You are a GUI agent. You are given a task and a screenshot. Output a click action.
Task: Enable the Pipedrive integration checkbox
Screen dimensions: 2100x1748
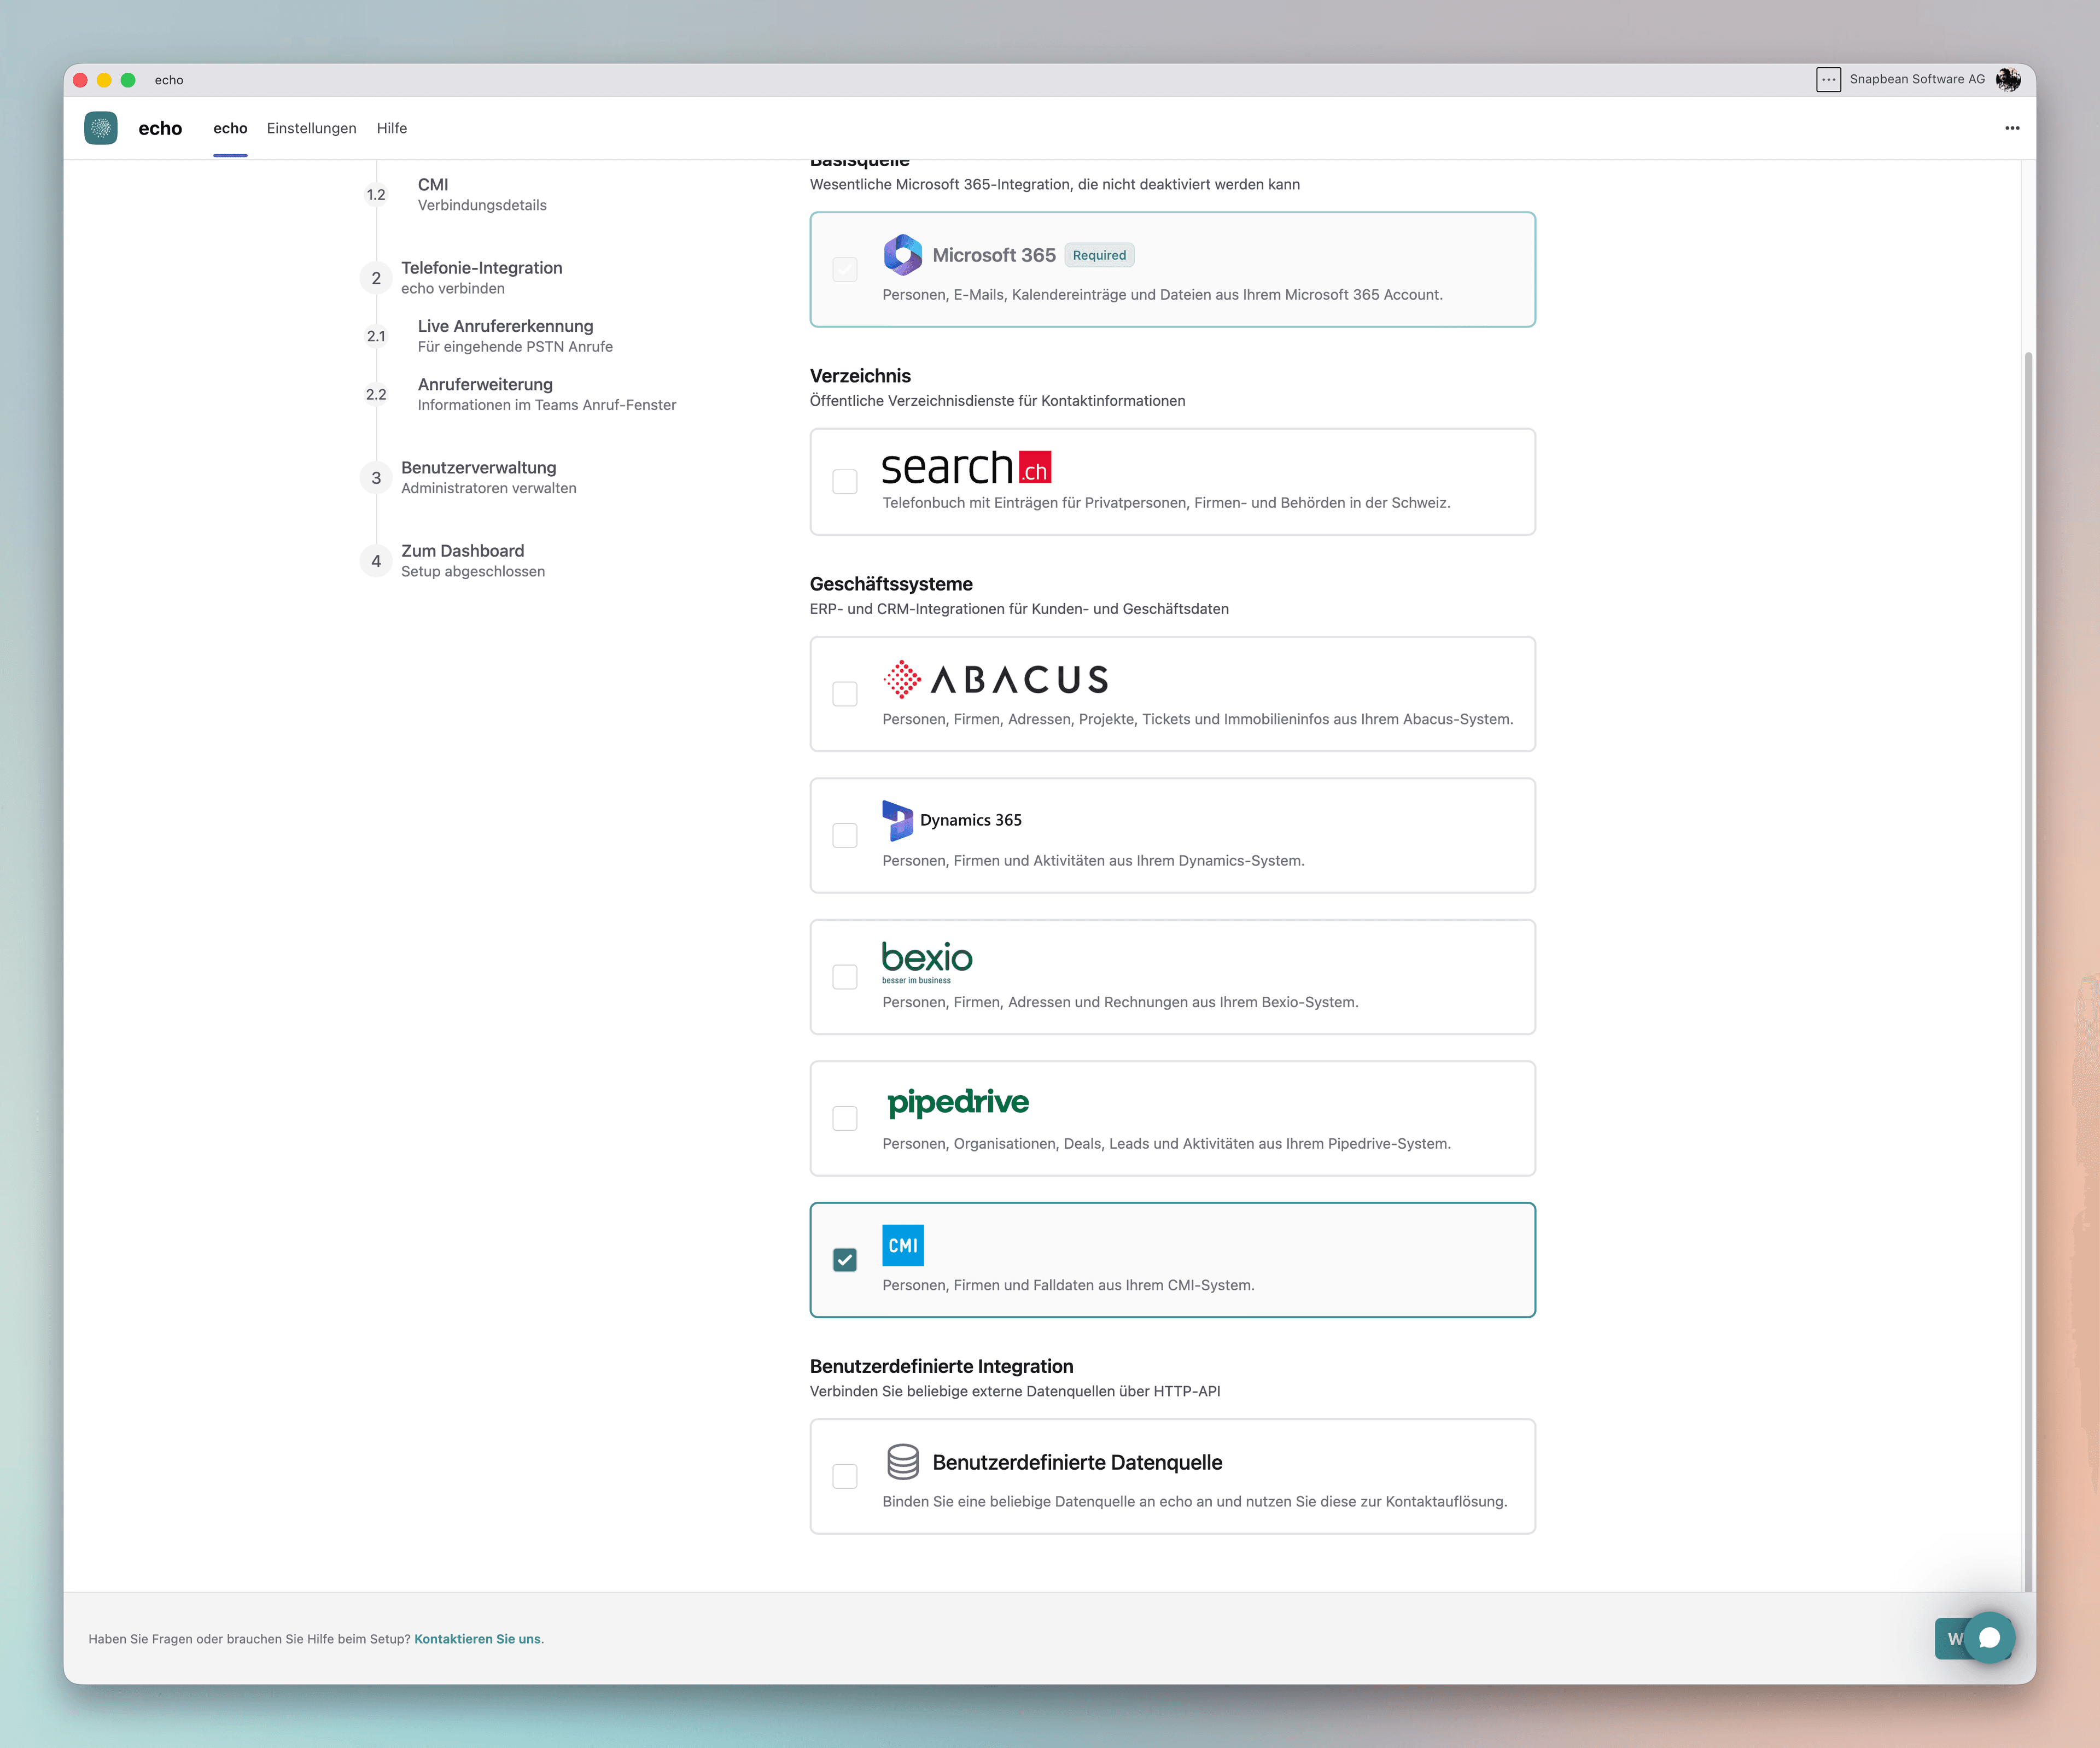[845, 1118]
